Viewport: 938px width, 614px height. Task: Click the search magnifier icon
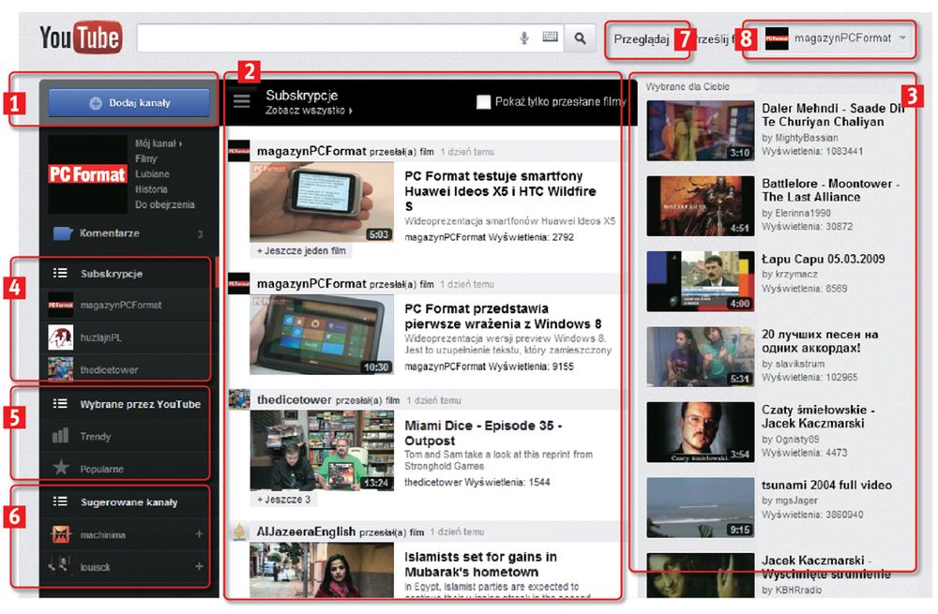580,37
